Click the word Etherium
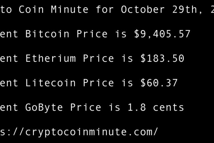Screen dimensions: 214x143 tap(51, 59)
